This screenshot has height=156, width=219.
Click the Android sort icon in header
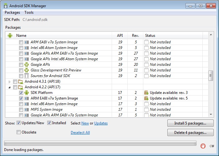tap(10, 36)
